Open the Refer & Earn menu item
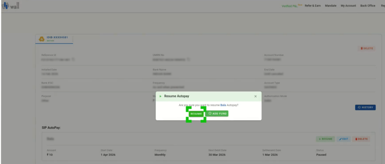 pos(312,6)
